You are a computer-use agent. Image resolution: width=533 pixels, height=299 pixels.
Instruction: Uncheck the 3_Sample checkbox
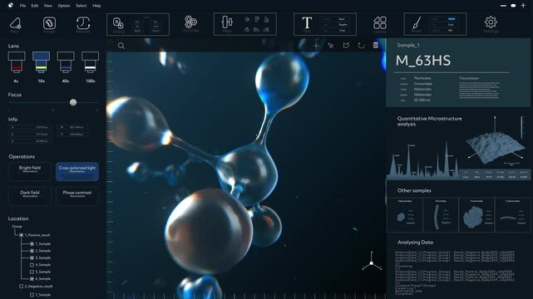[32, 258]
